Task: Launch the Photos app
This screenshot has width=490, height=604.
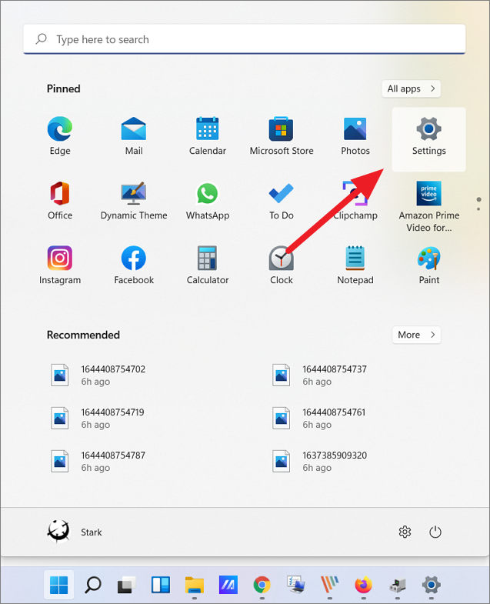Action: click(355, 135)
